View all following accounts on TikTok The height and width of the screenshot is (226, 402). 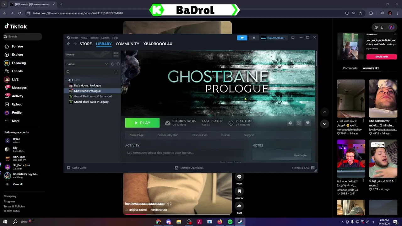tap(18, 184)
